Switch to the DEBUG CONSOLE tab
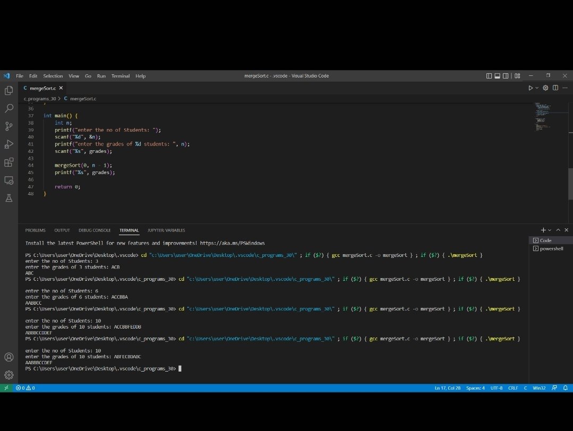 point(95,230)
